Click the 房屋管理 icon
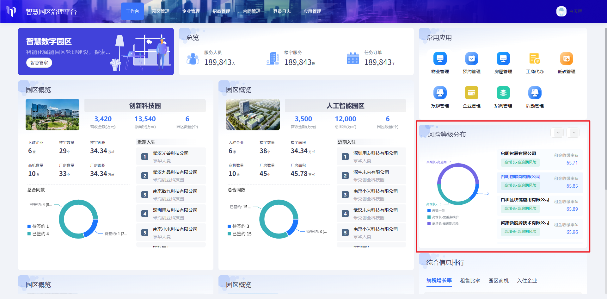 [x=503, y=59]
